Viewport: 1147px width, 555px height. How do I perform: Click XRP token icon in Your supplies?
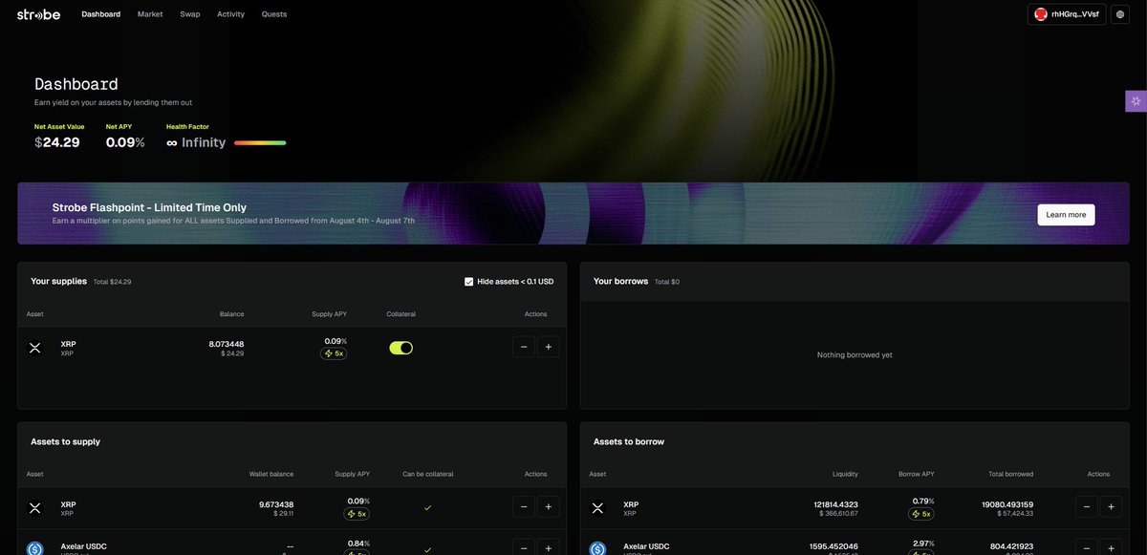35,348
